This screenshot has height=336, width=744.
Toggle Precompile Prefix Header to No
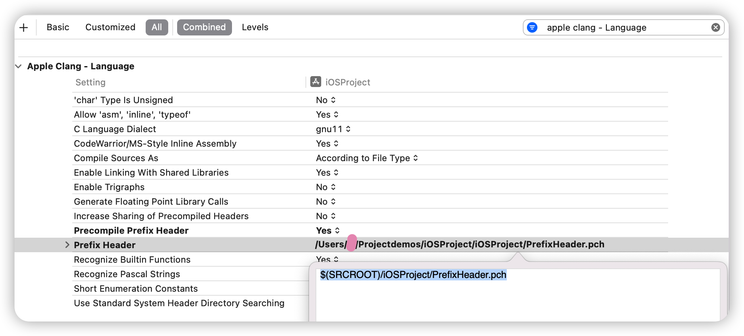[336, 230]
